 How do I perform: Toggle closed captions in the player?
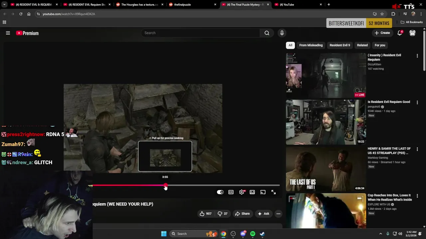click(231, 192)
